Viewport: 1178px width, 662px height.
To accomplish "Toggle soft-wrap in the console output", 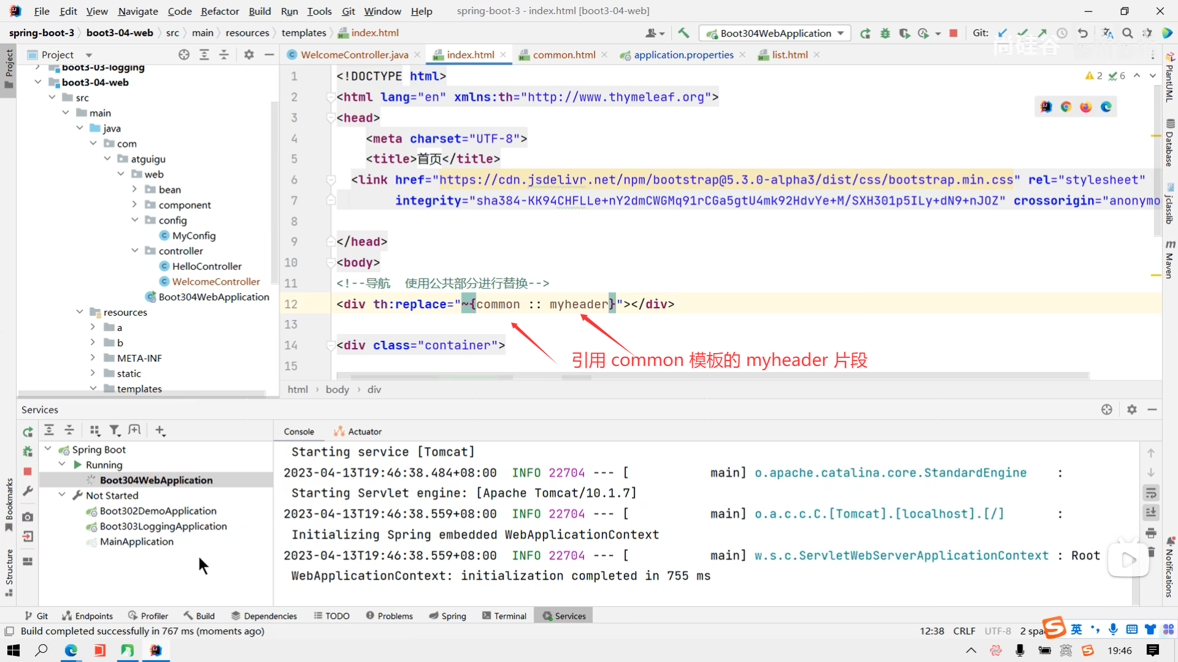I will pyautogui.click(x=1151, y=493).
